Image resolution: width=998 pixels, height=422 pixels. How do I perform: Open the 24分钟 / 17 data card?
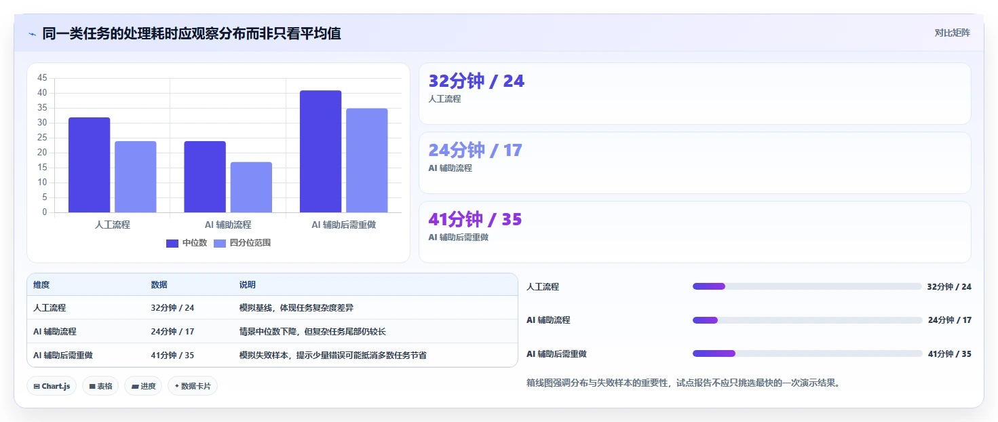[x=695, y=163]
